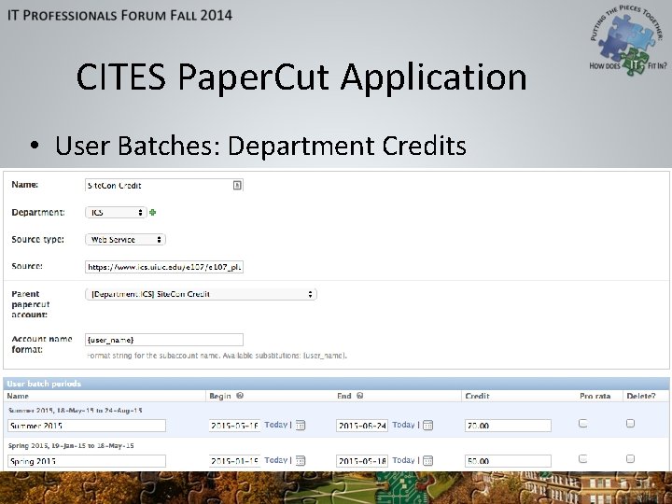Click the 'Parent papercut account:' label
This screenshot has height=504, width=672.
point(31,304)
